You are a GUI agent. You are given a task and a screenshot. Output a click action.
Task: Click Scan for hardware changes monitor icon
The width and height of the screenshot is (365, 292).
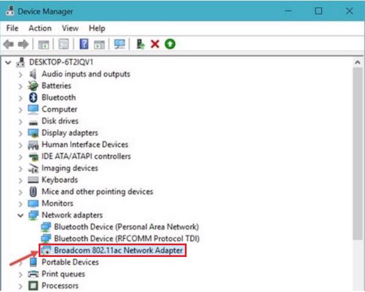pyautogui.click(x=119, y=44)
